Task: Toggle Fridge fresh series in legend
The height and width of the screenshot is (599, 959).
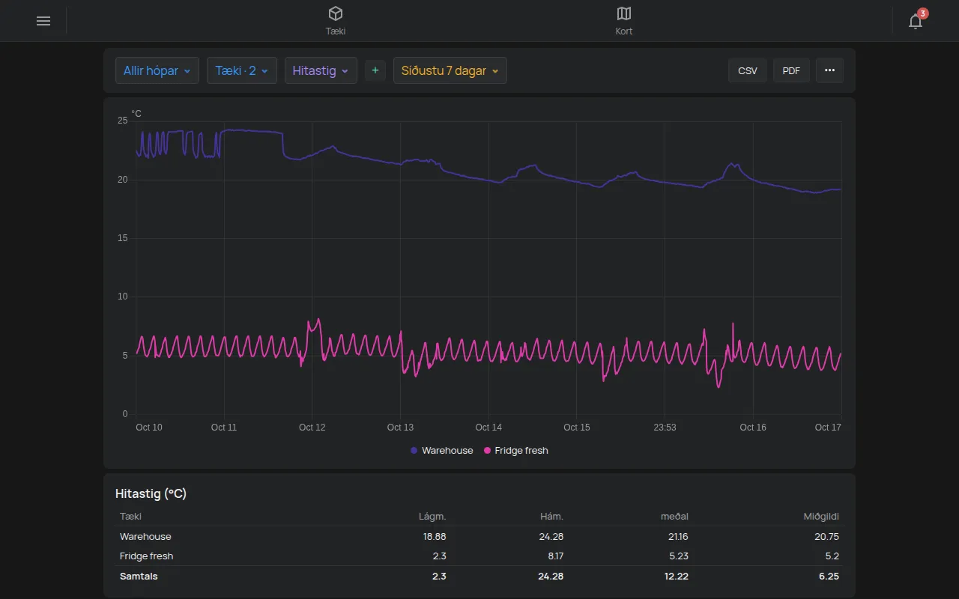Action: pos(516,451)
